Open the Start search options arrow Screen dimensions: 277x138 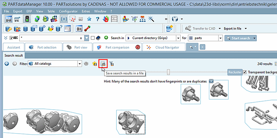[254, 38]
